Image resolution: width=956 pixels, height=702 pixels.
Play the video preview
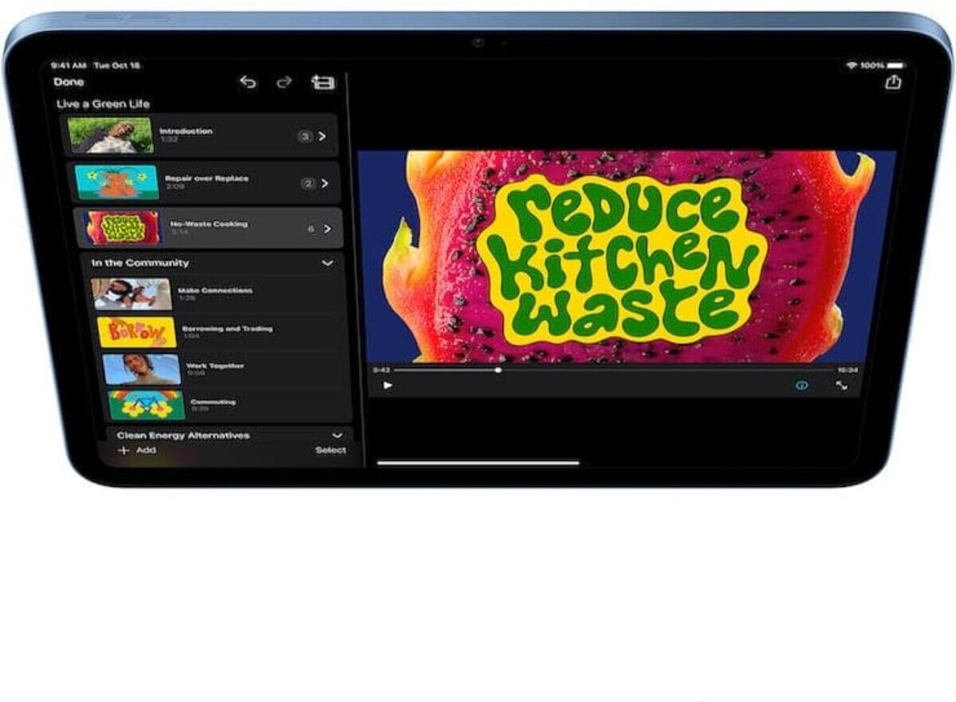tap(388, 385)
